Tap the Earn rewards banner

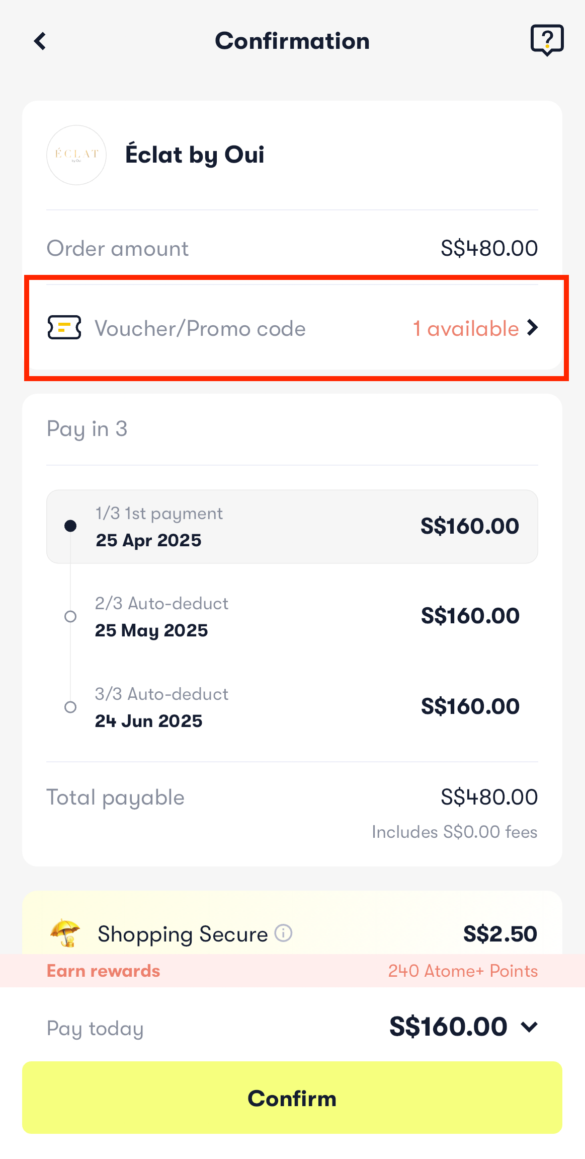(104, 971)
